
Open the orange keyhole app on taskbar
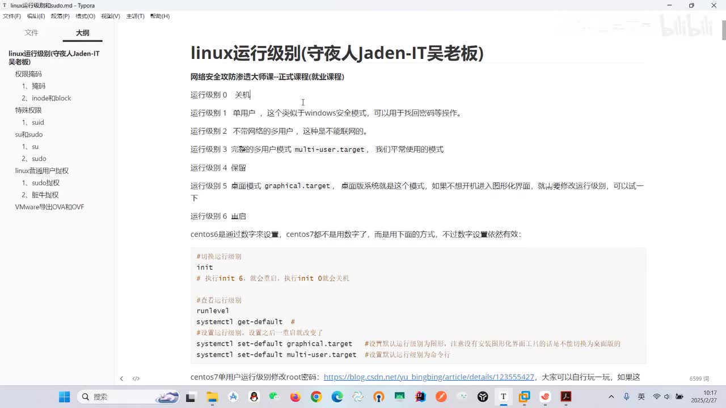379,397
